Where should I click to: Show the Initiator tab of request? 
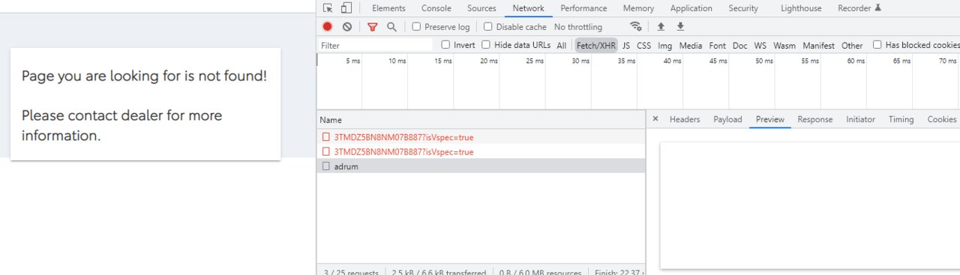[860, 119]
